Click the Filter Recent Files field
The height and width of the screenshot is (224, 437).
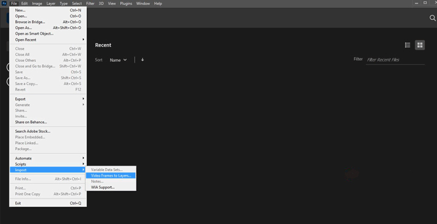tap(395, 59)
